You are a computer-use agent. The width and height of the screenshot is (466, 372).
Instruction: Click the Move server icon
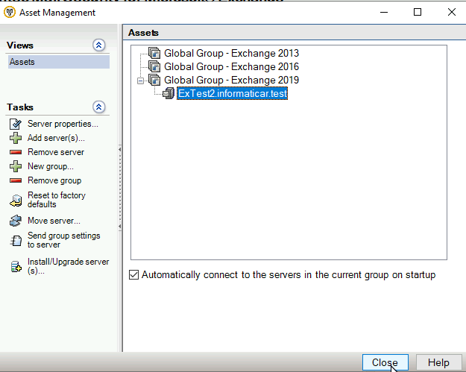(x=16, y=221)
